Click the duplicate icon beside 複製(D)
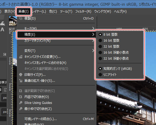The width and height of the screenshot is (156, 125). click(x=21, y=18)
